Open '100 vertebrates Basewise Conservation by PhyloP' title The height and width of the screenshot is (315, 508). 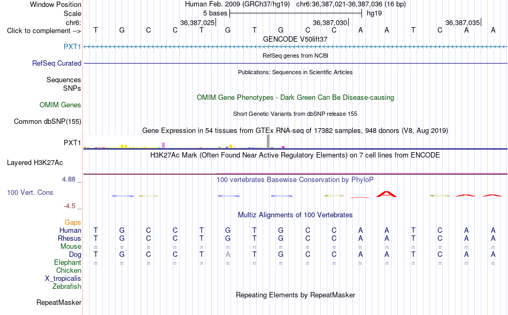click(x=295, y=180)
